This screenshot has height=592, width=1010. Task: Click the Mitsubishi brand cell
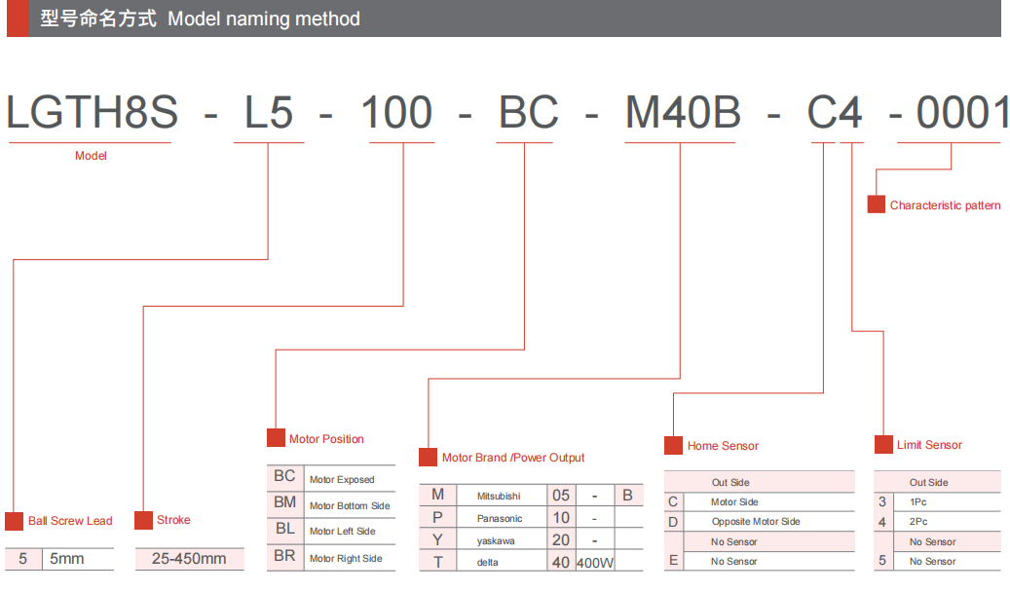click(x=499, y=496)
